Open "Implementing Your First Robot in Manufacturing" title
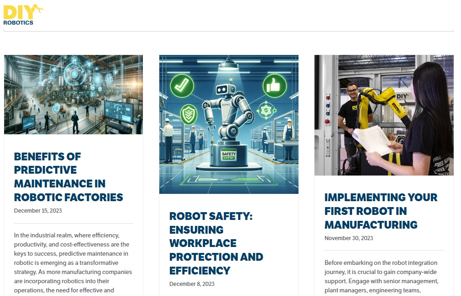Screen dimensions: 461x296 381,211
